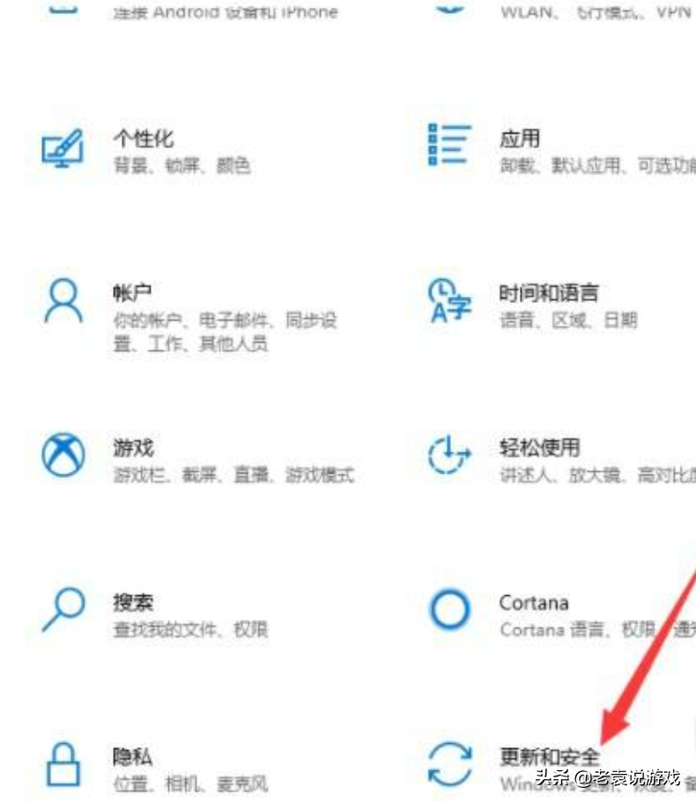Go to 帐户 settings heading
This screenshot has height=802, width=696.
[x=132, y=292]
